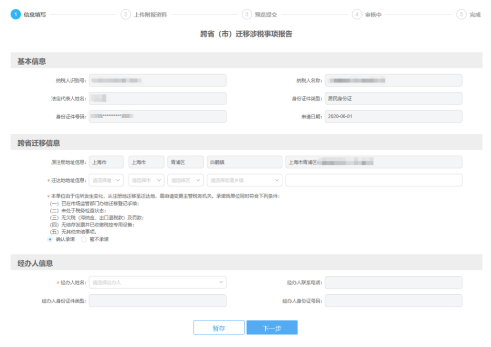The height and width of the screenshot is (347, 491).
Task: Click step 1 信息填写 circle icon
Action: pos(16,14)
